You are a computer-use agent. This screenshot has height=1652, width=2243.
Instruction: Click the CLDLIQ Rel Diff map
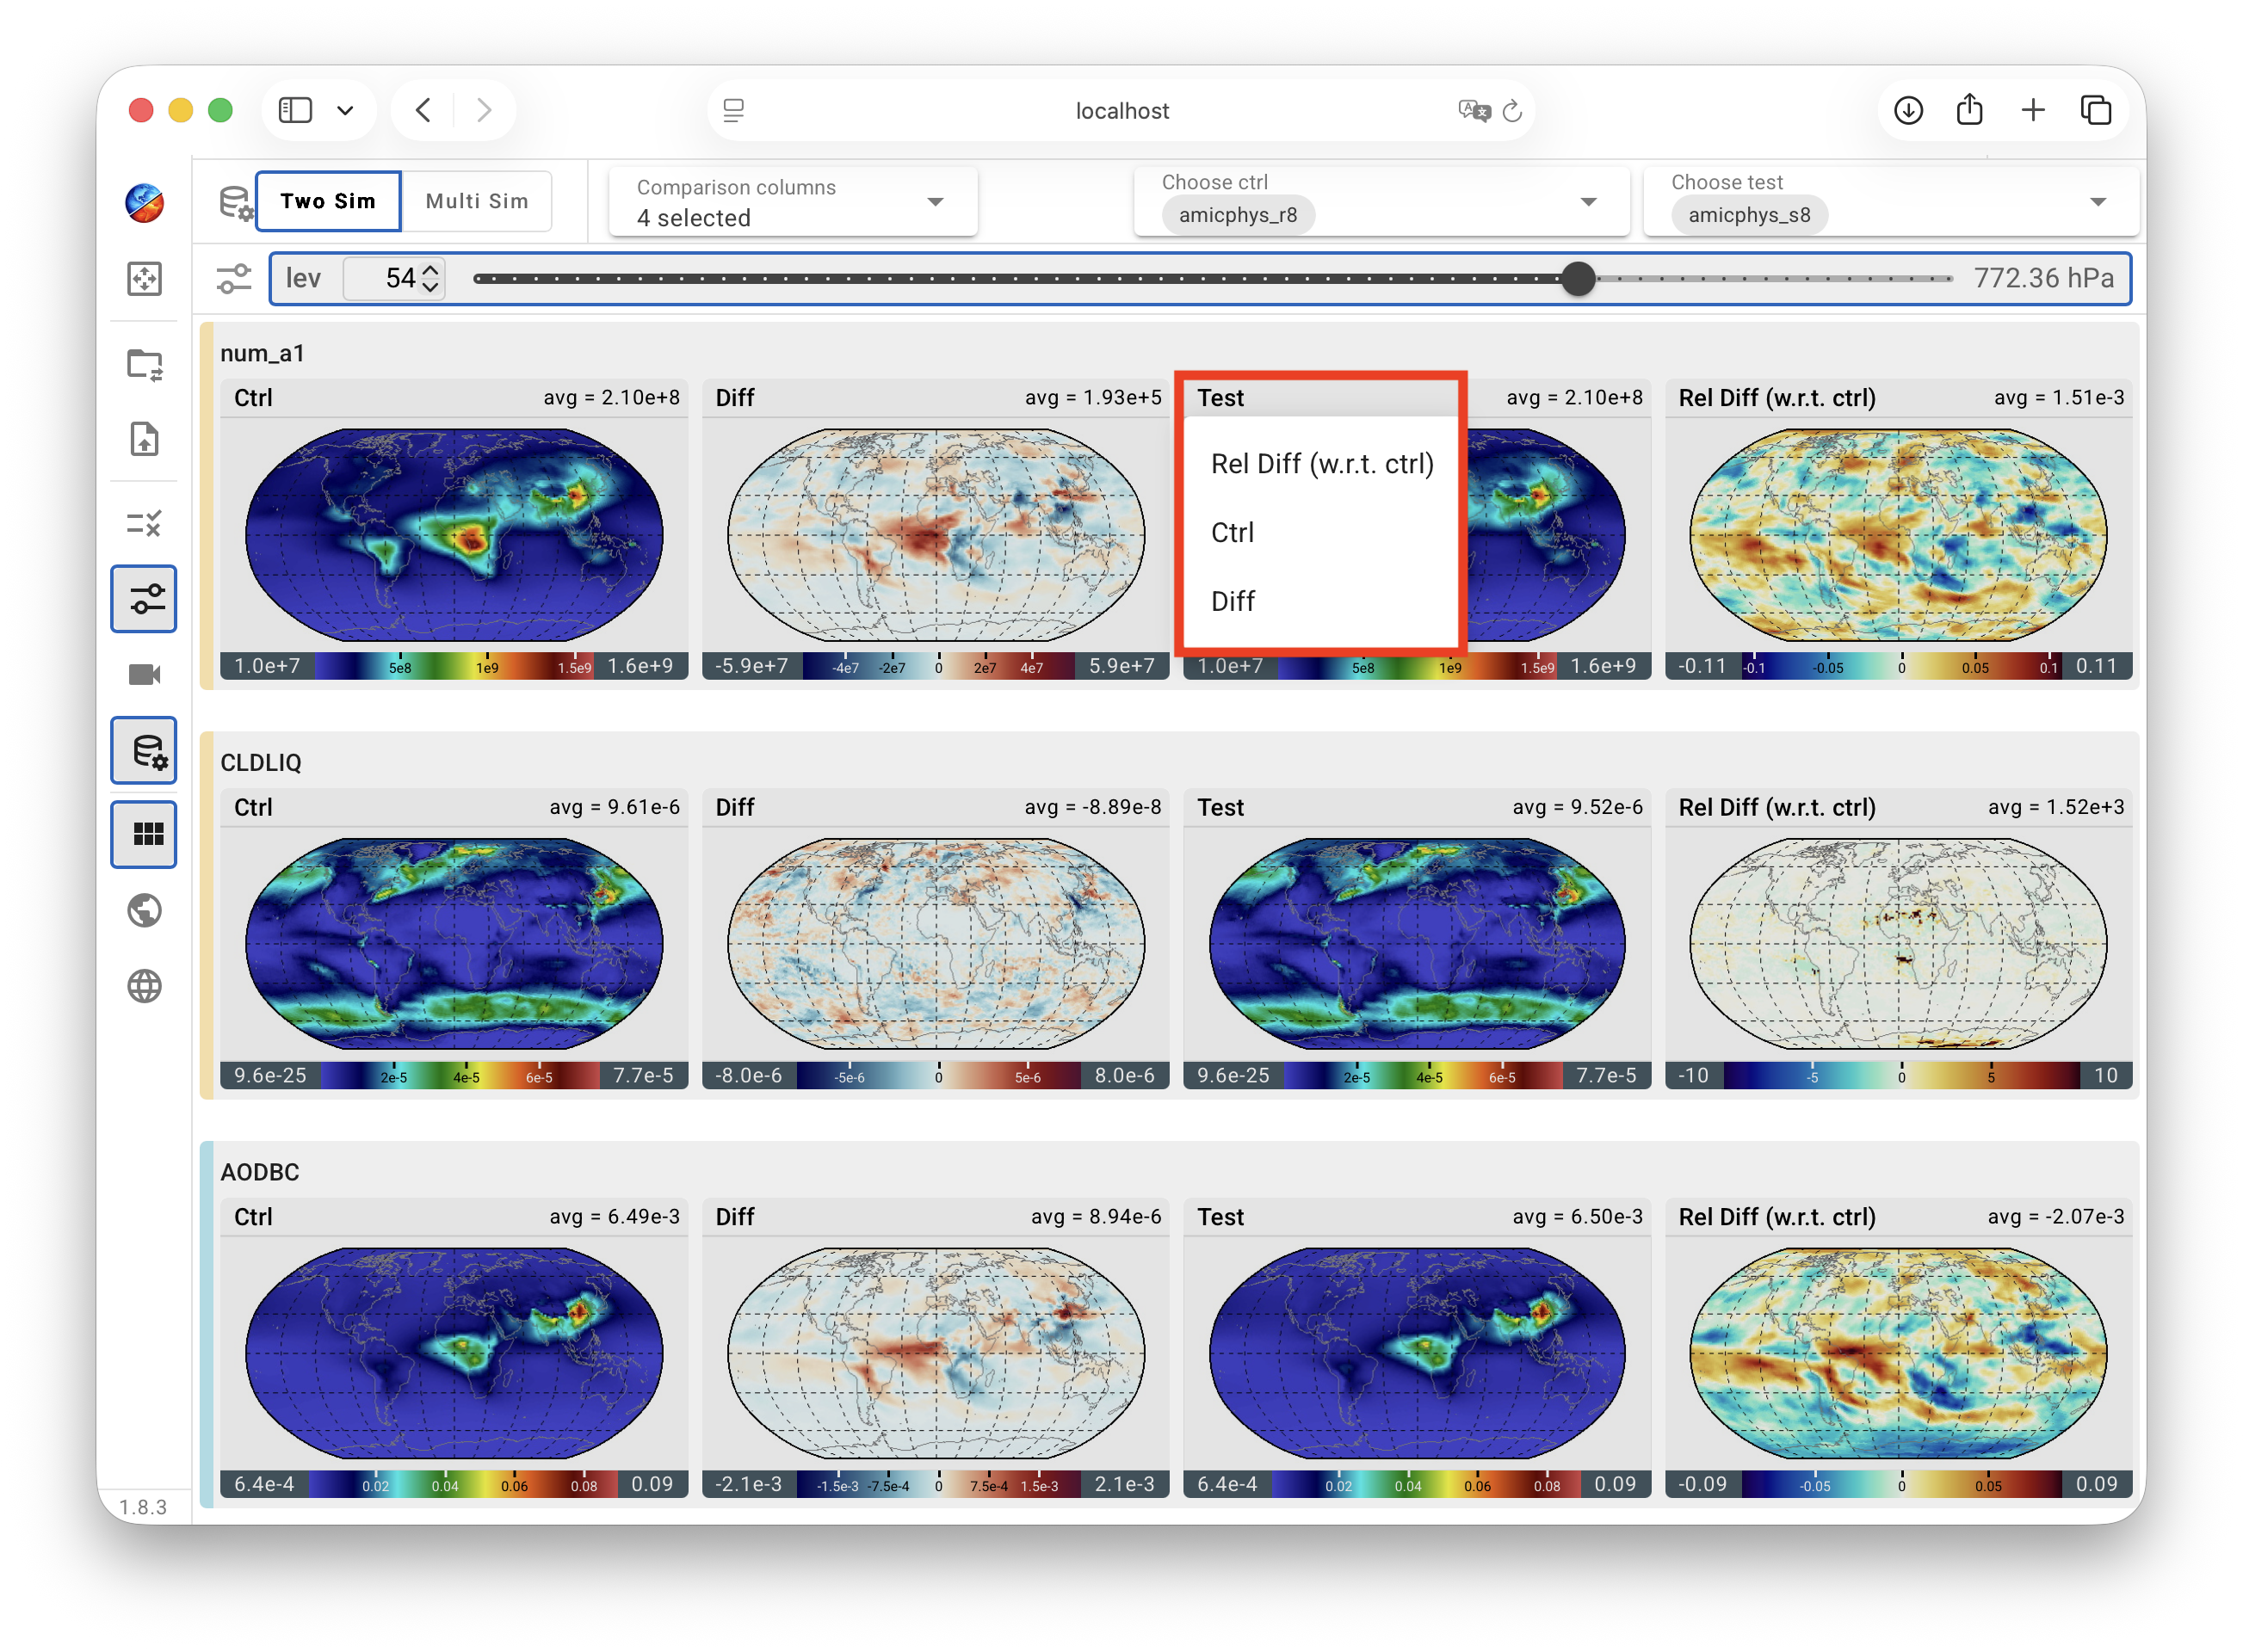tap(1899, 944)
